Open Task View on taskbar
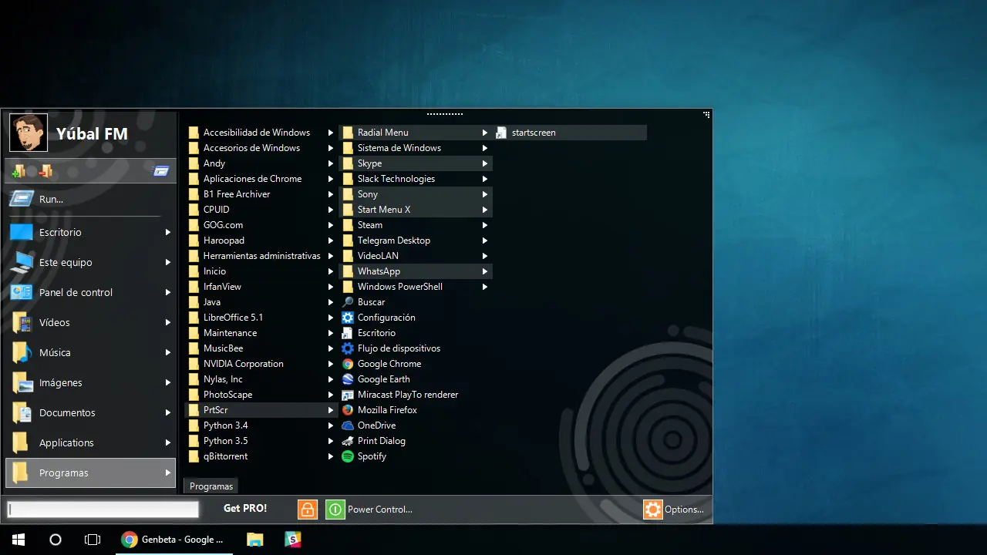The width and height of the screenshot is (987, 555). pos(93,540)
